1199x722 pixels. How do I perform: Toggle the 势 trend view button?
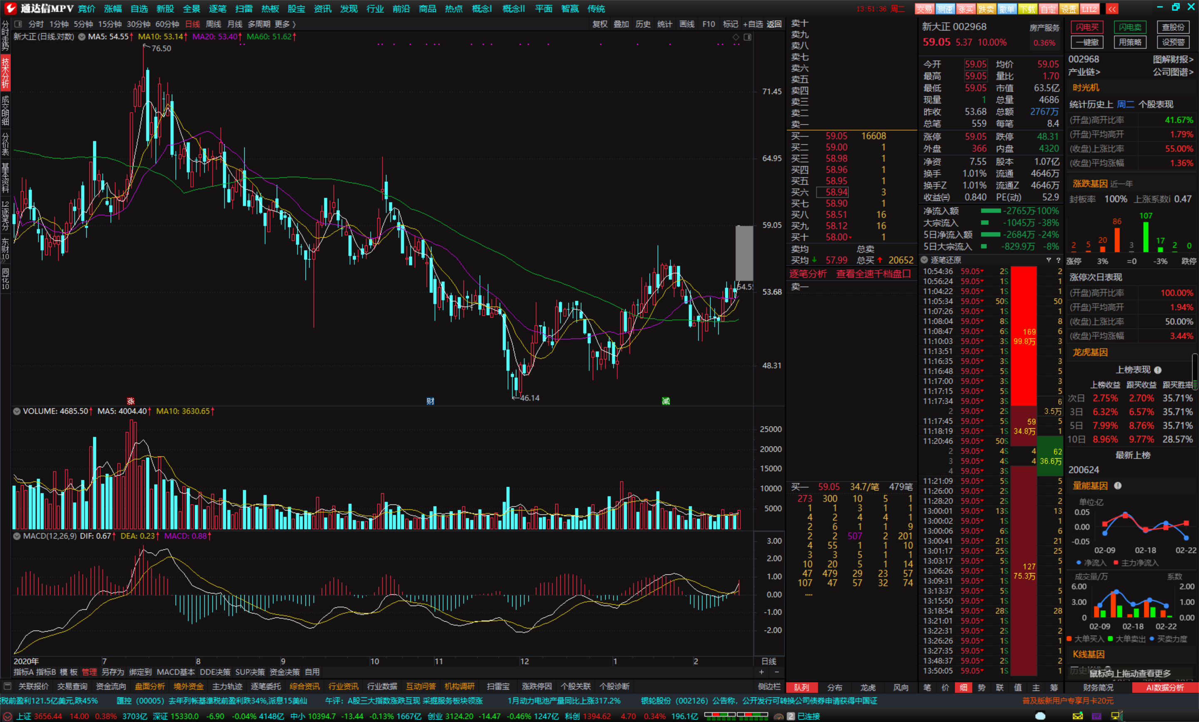[982, 687]
